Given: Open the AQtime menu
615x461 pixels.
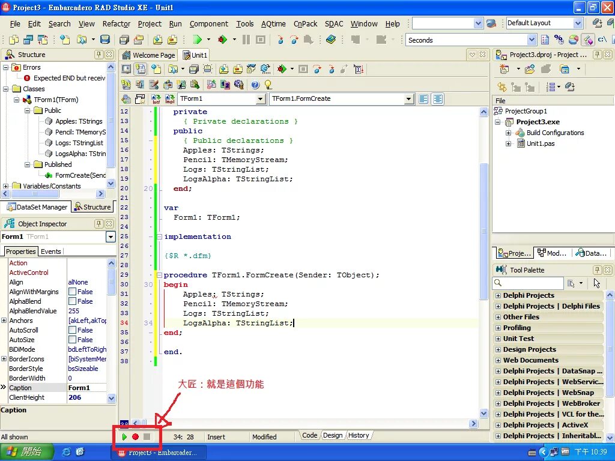Looking at the screenshot, I should coord(273,24).
